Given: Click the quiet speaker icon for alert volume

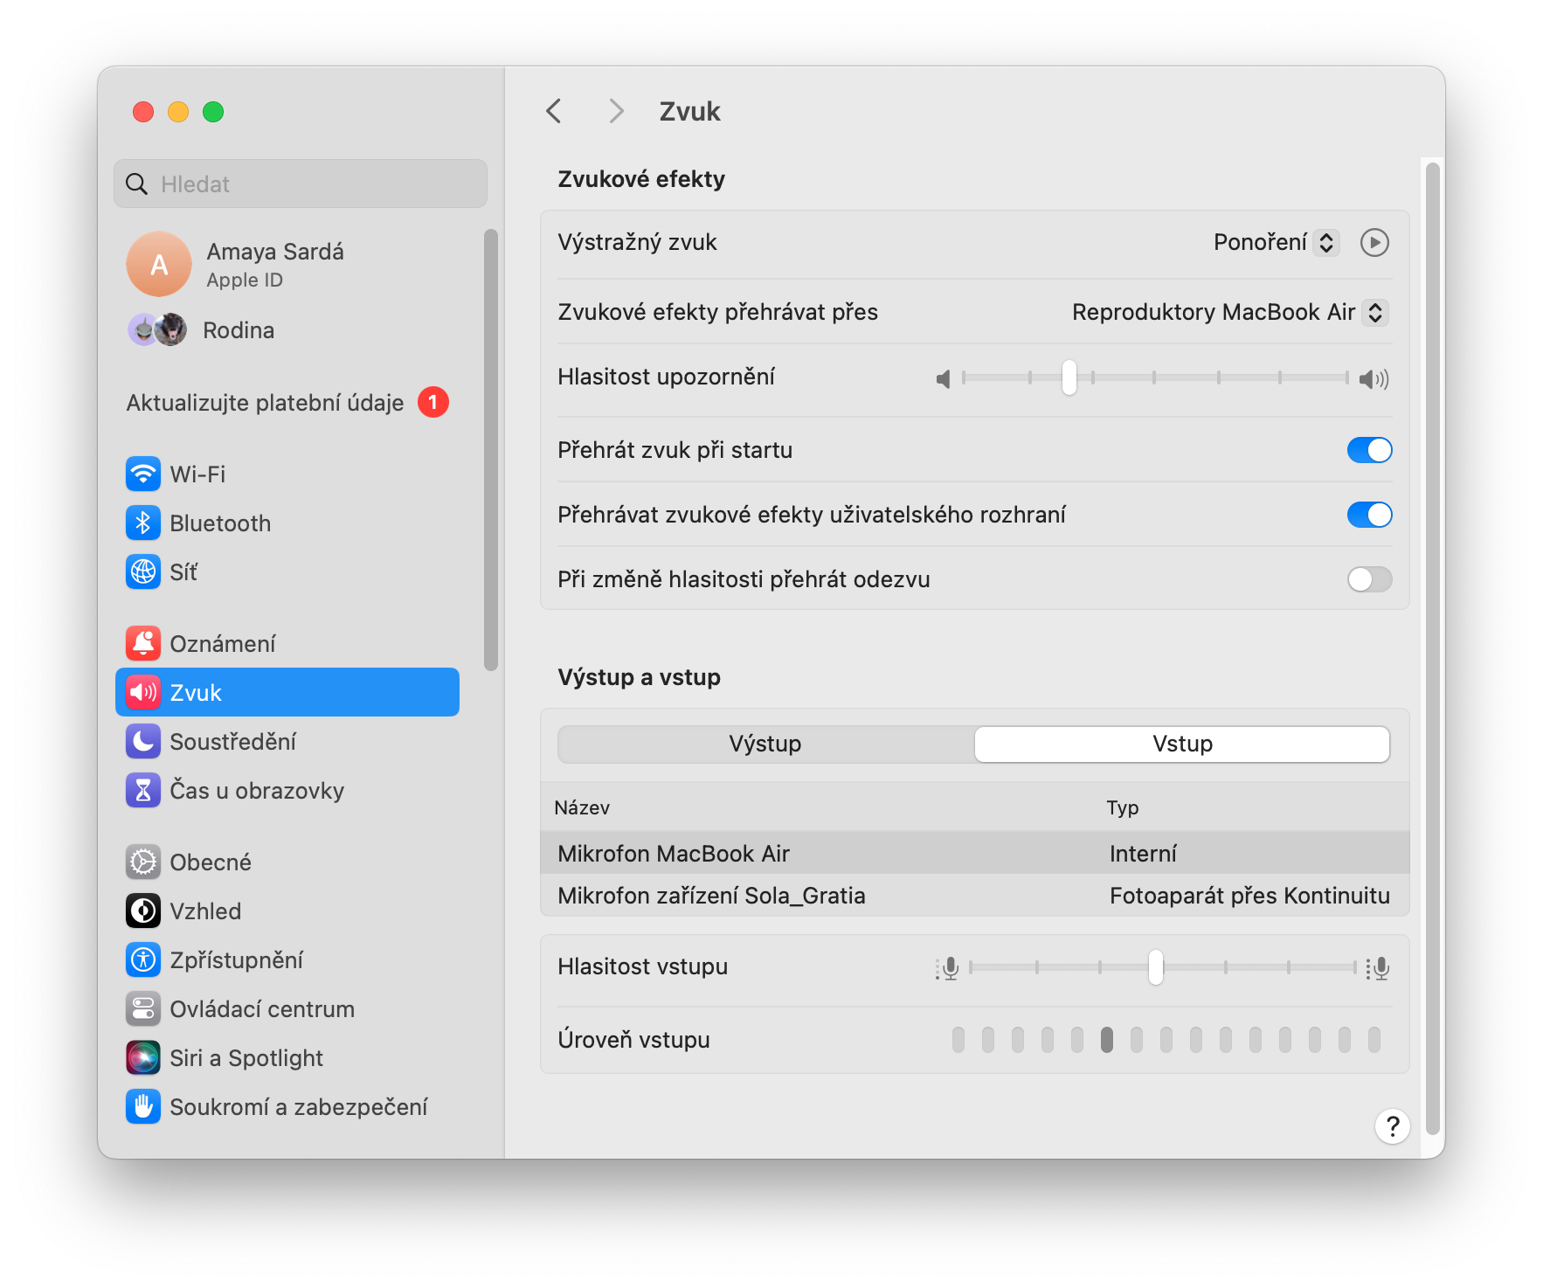Looking at the screenshot, I should pyautogui.click(x=944, y=378).
